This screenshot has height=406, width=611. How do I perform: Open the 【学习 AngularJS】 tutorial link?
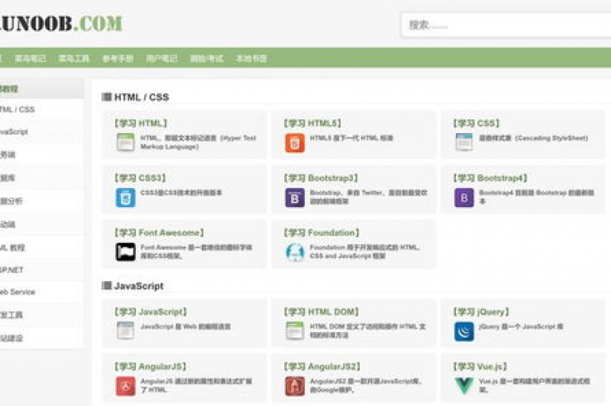150,366
